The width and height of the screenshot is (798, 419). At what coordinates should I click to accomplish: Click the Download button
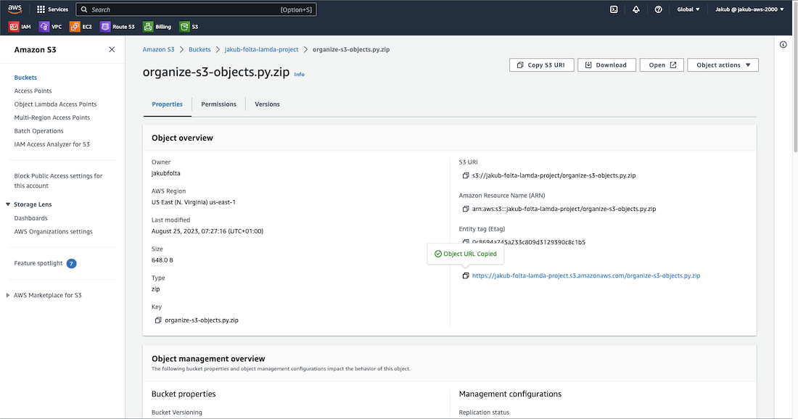pos(606,65)
